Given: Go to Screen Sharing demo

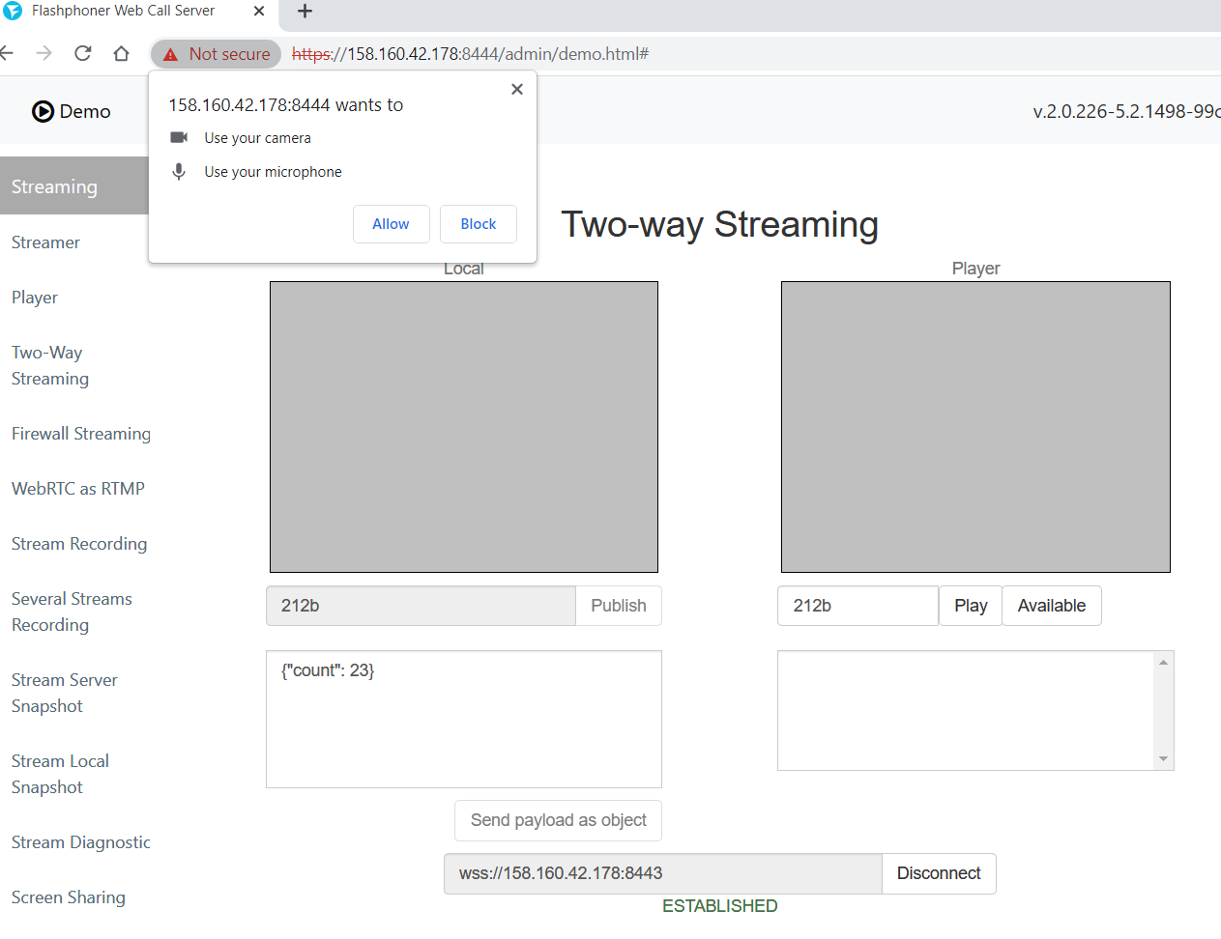Looking at the screenshot, I should coord(69,897).
